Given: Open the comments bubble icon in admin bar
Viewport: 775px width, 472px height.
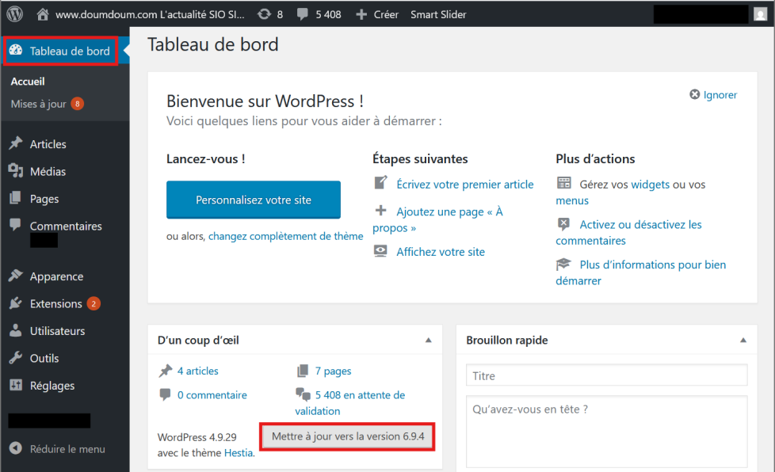Looking at the screenshot, I should pos(301,14).
